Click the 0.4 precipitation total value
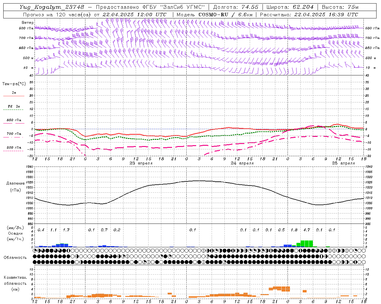The width and height of the screenshot is (381, 304). click(x=41, y=230)
